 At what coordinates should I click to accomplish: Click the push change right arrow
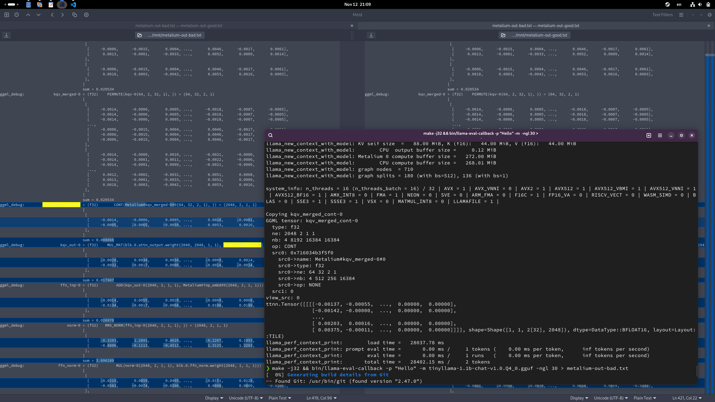pos(63,15)
